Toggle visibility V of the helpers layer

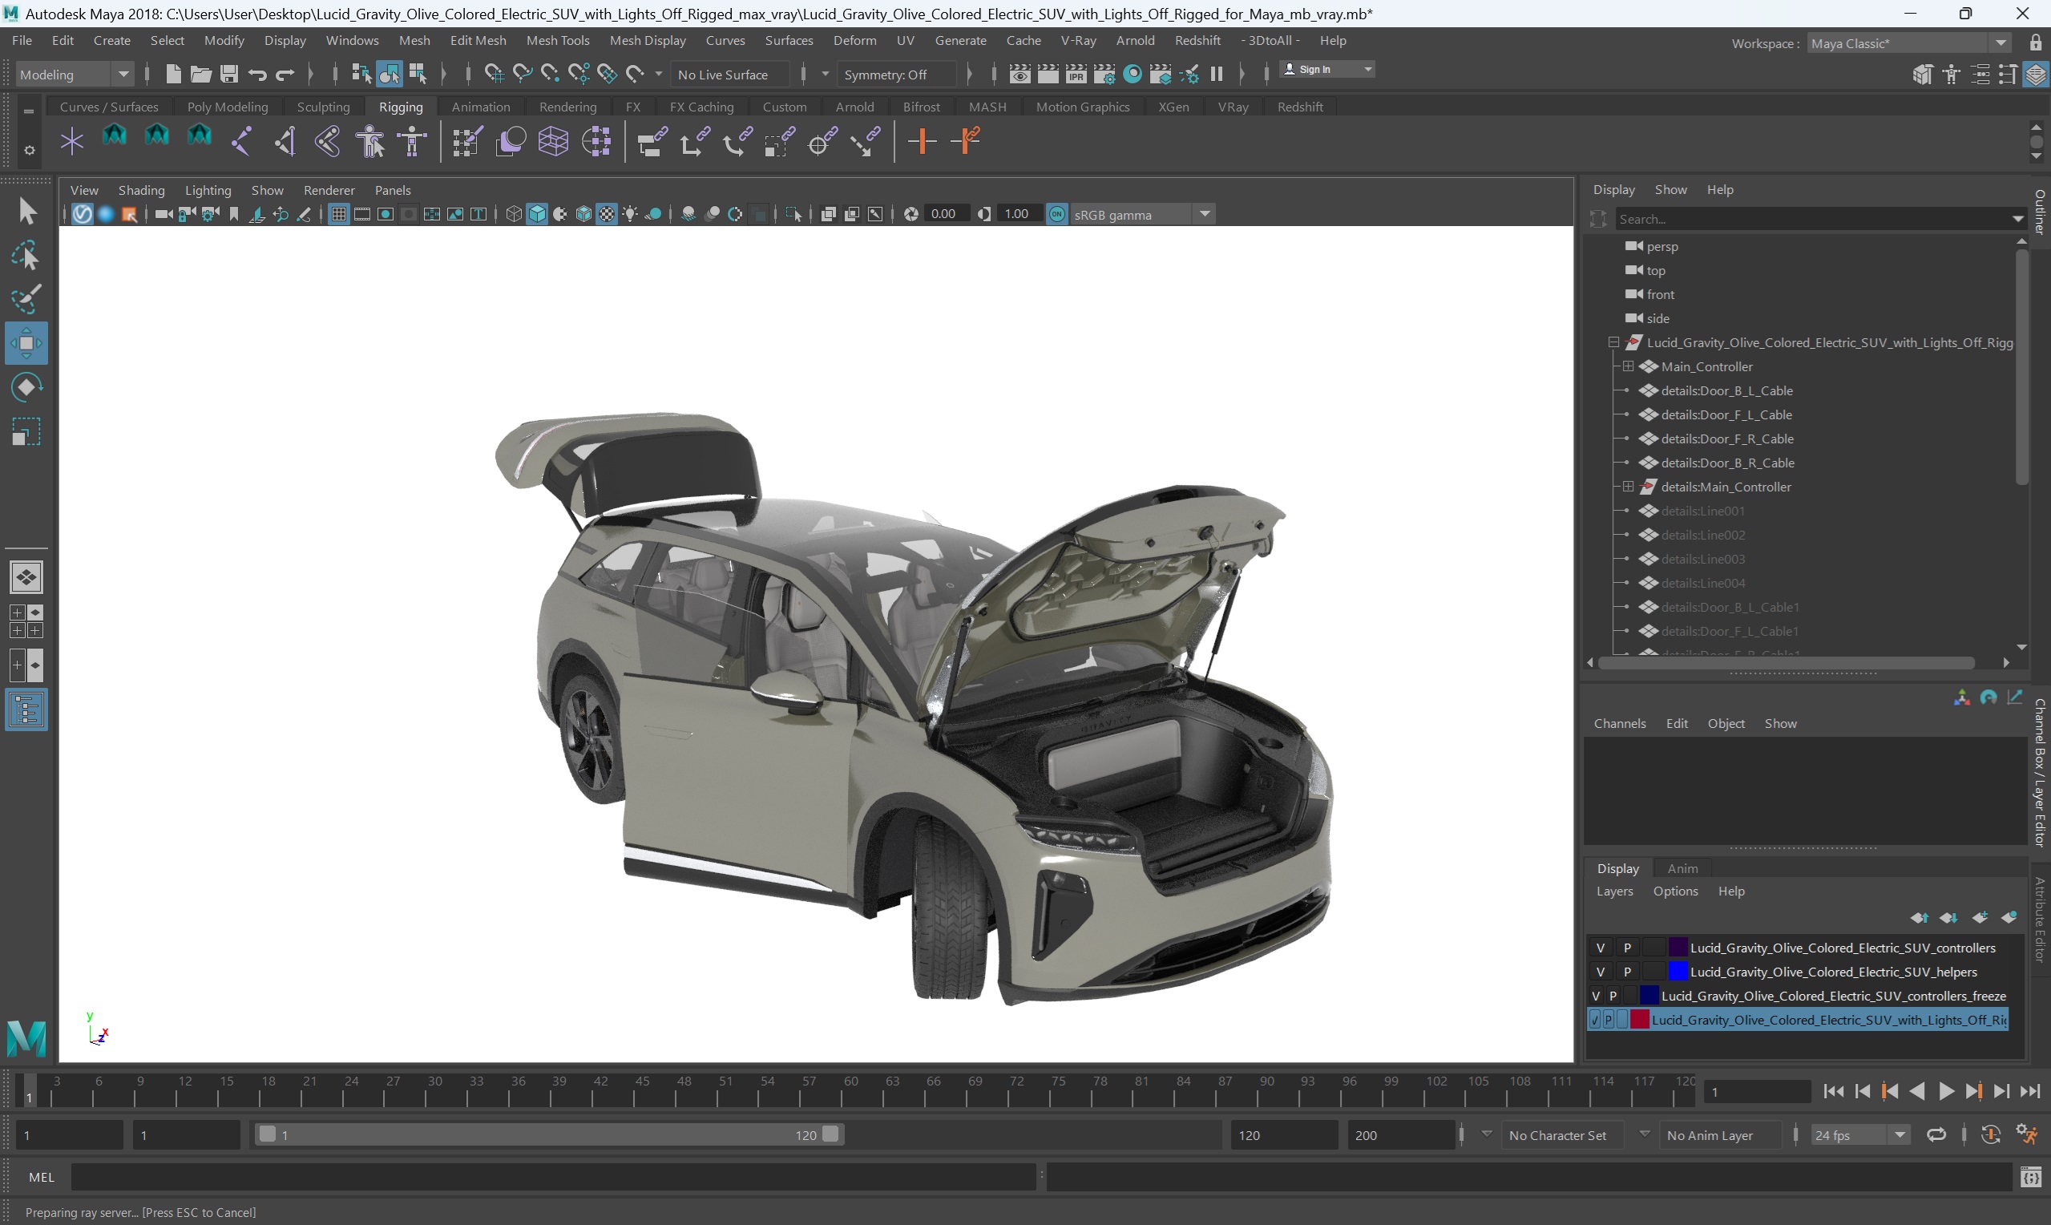pyautogui.click(x=1601, y=972)
